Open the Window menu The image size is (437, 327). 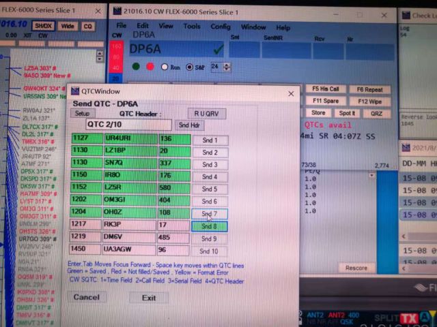coord(253,27)
